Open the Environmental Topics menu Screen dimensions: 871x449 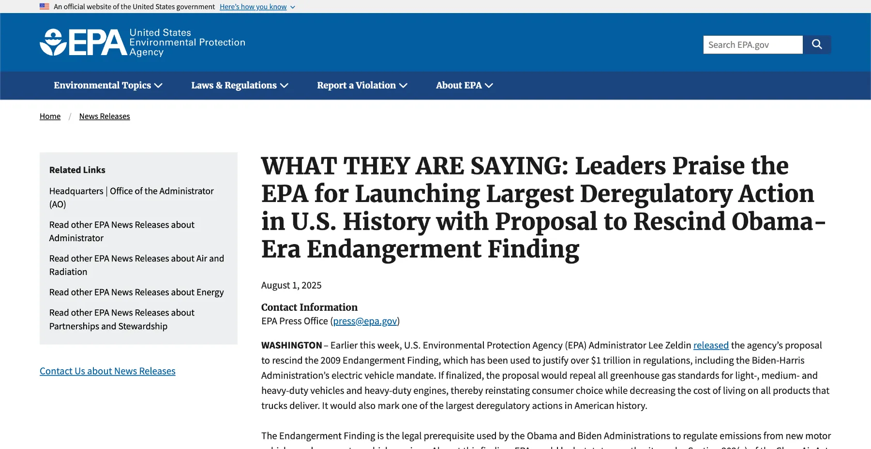click(x=108, y=86)
